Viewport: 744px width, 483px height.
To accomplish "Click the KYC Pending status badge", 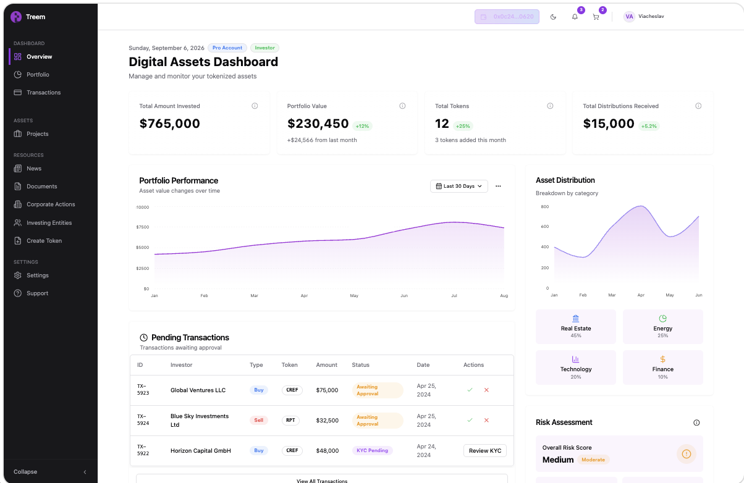I will point(373,450).
